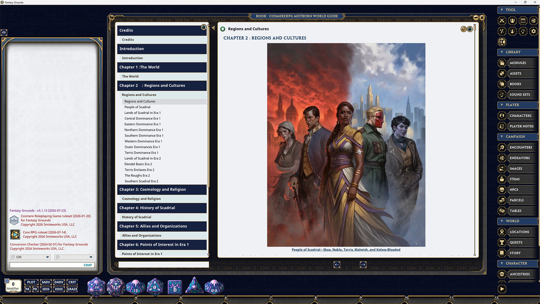Go to the next page arrow
Viewport: 540px width, 304px height.
coord(363,265)
